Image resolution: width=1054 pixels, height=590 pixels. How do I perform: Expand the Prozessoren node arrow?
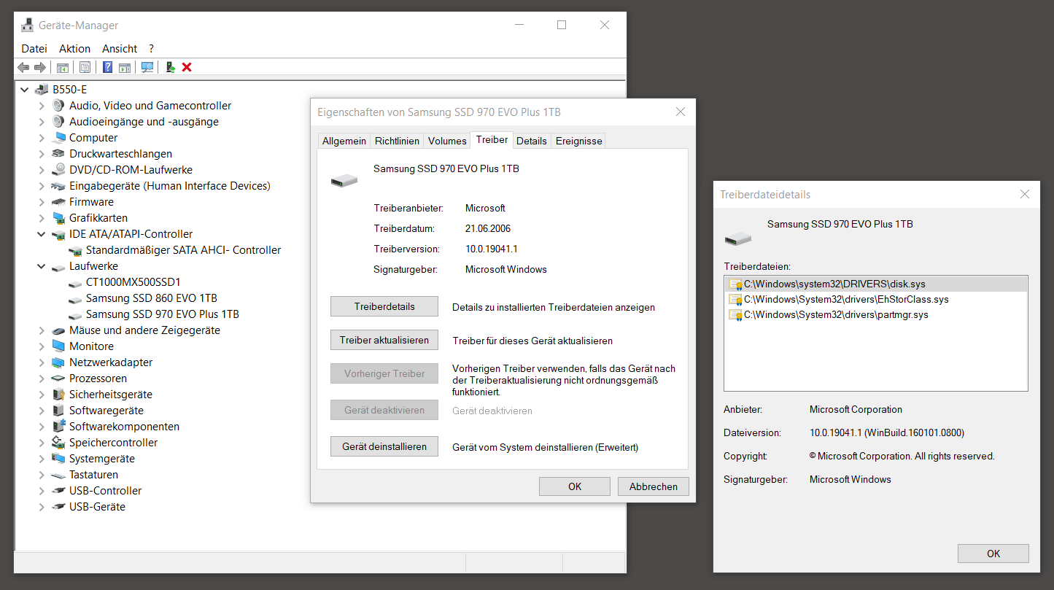coord(42,379)
